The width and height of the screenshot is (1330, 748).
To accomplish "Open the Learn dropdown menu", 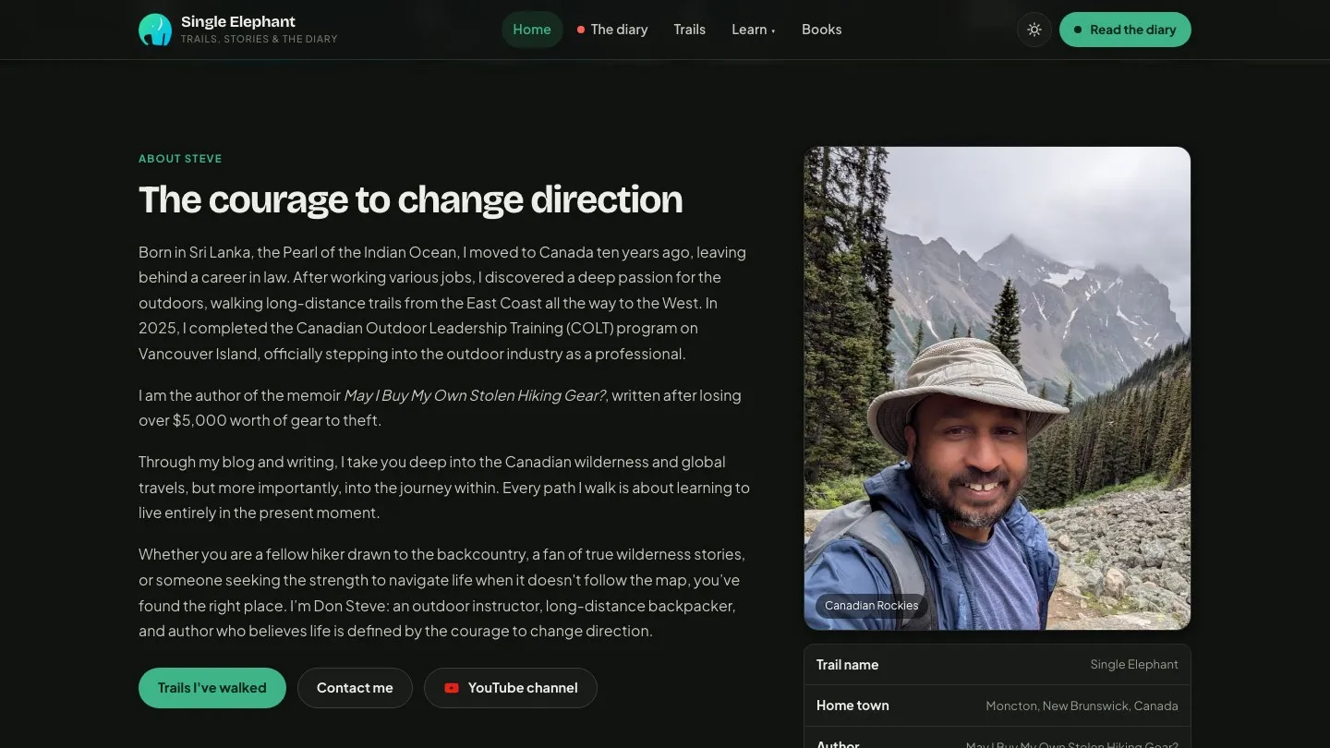I will (754, 30).
